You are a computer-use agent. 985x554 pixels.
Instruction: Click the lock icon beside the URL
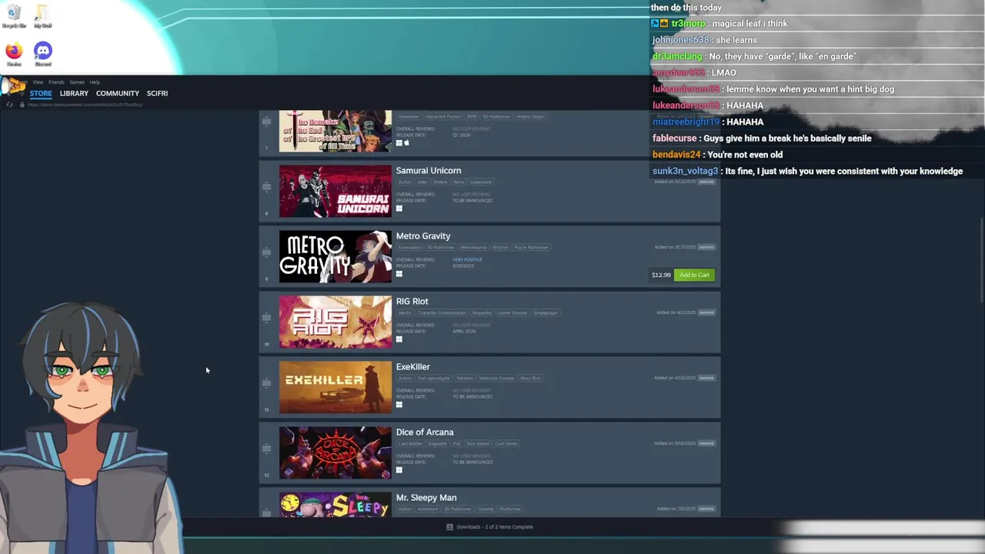(22, 104)
